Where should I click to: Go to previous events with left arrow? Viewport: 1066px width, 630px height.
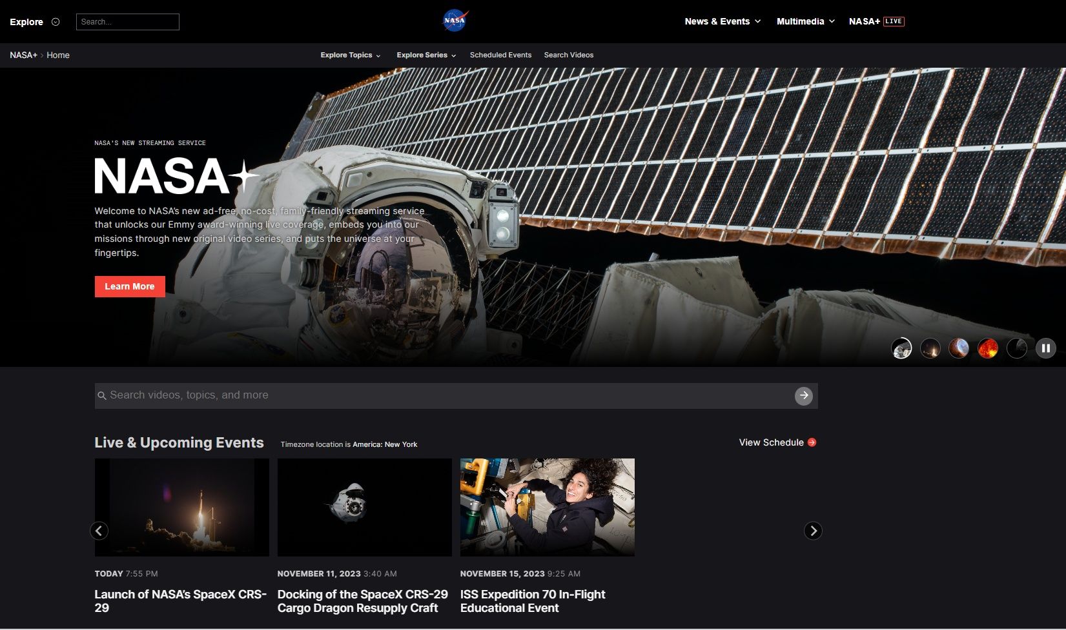99,531
